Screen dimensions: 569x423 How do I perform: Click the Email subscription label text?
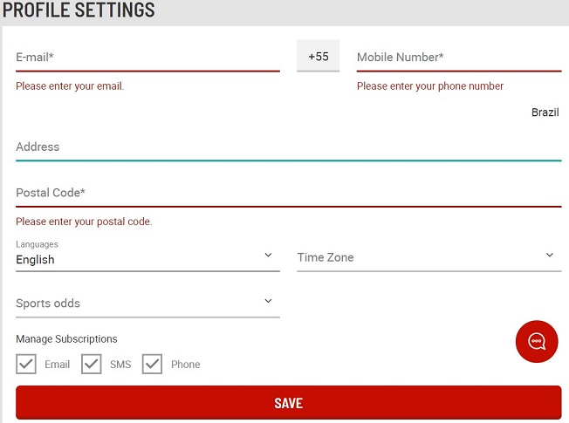coord(57,365)
